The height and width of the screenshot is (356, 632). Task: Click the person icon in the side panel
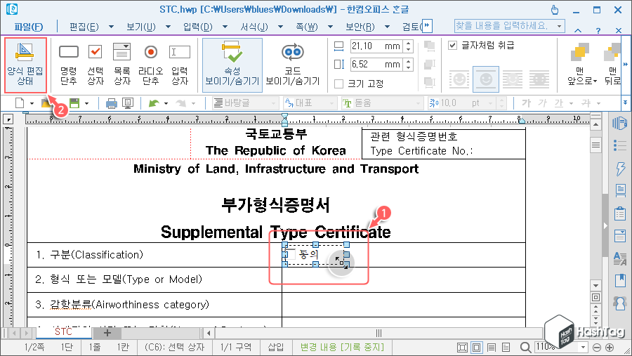(x=620, y=303)
